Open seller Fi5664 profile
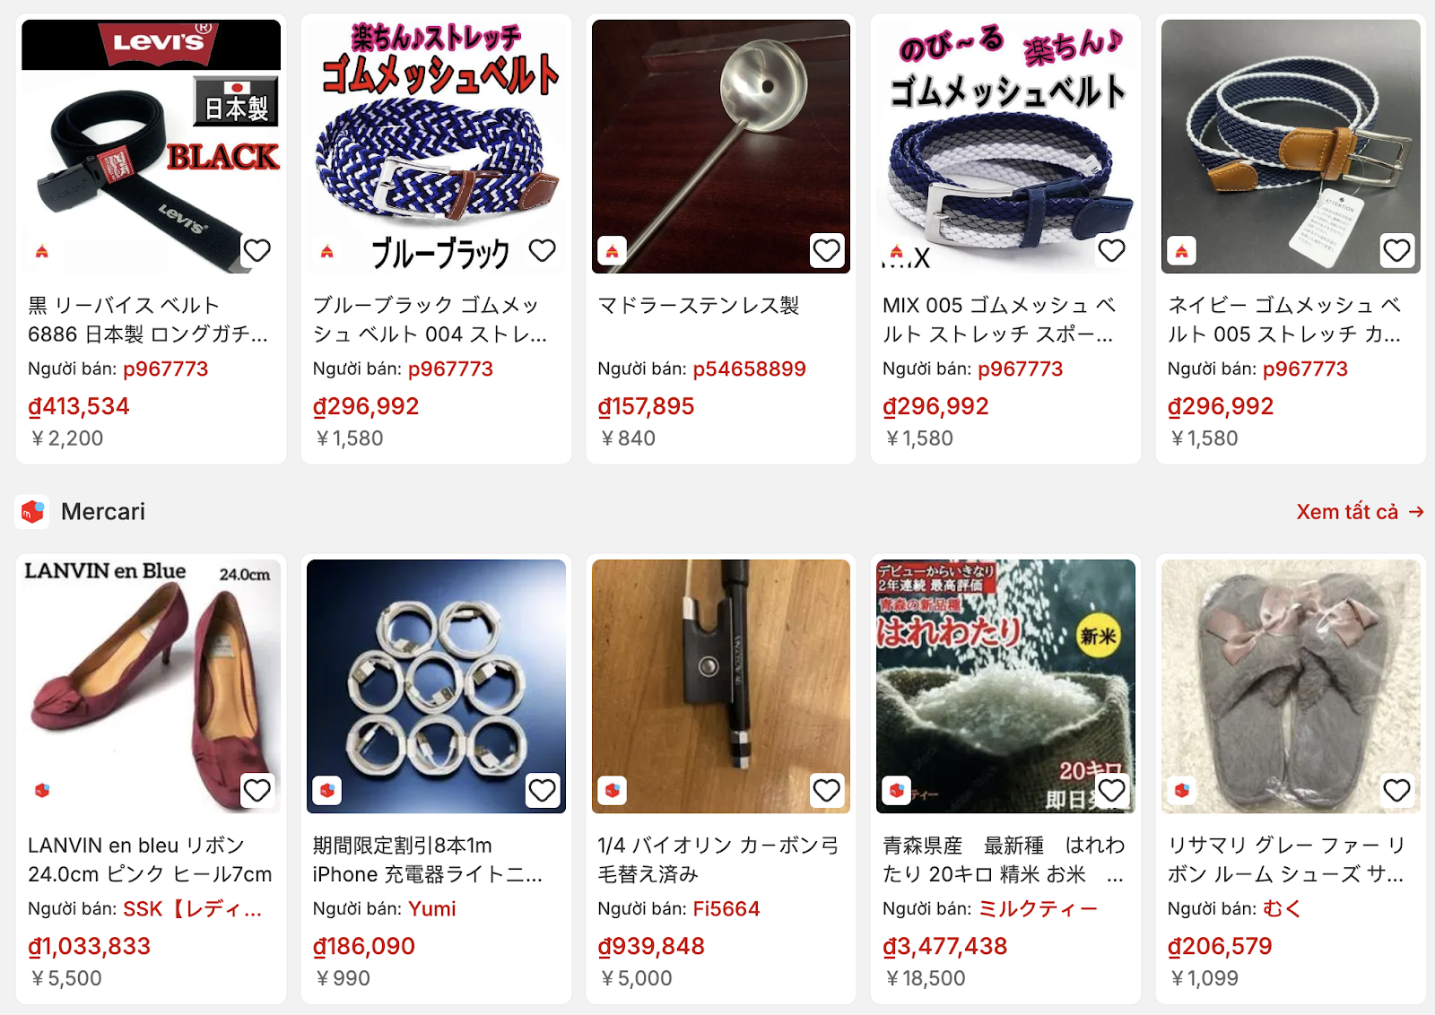The image size is (1435, 1015). point(726,908)
